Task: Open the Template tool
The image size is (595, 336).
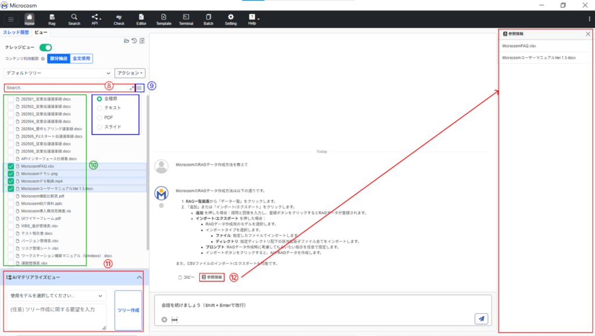Action: point(163,19)
